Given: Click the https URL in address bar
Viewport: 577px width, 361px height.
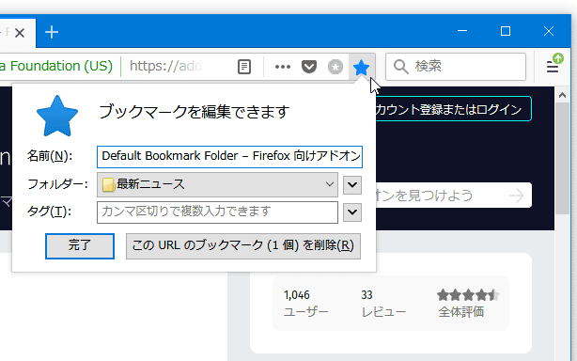Looking at the screenshot, I should 165,66.
